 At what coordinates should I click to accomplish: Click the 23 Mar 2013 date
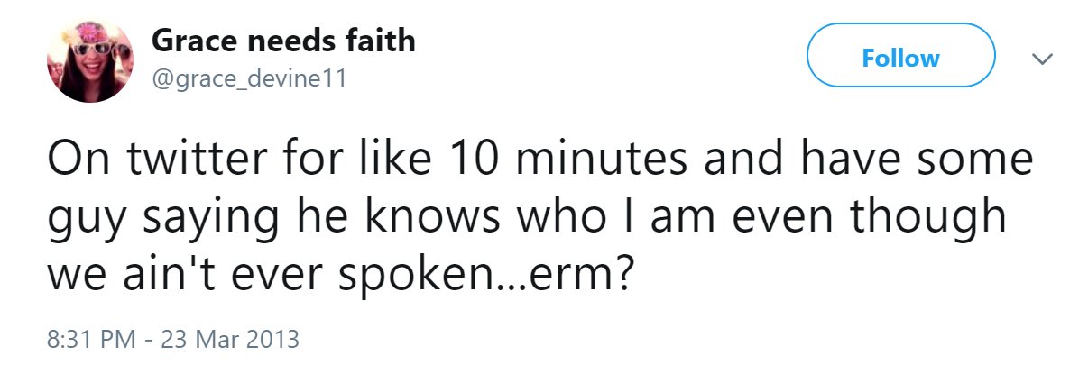pos(230,339)
